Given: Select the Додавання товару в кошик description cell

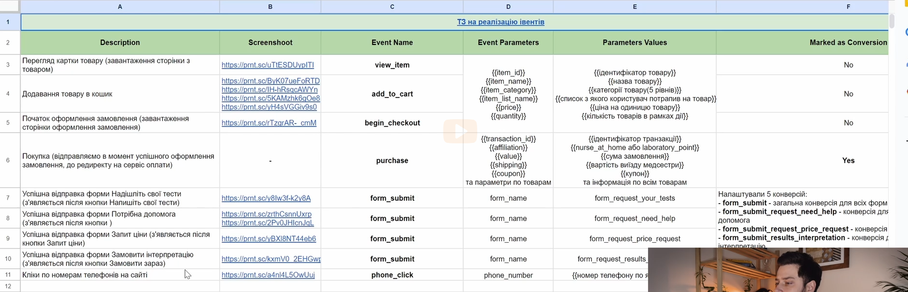Looking at the screenshot, I should (120, 94).
